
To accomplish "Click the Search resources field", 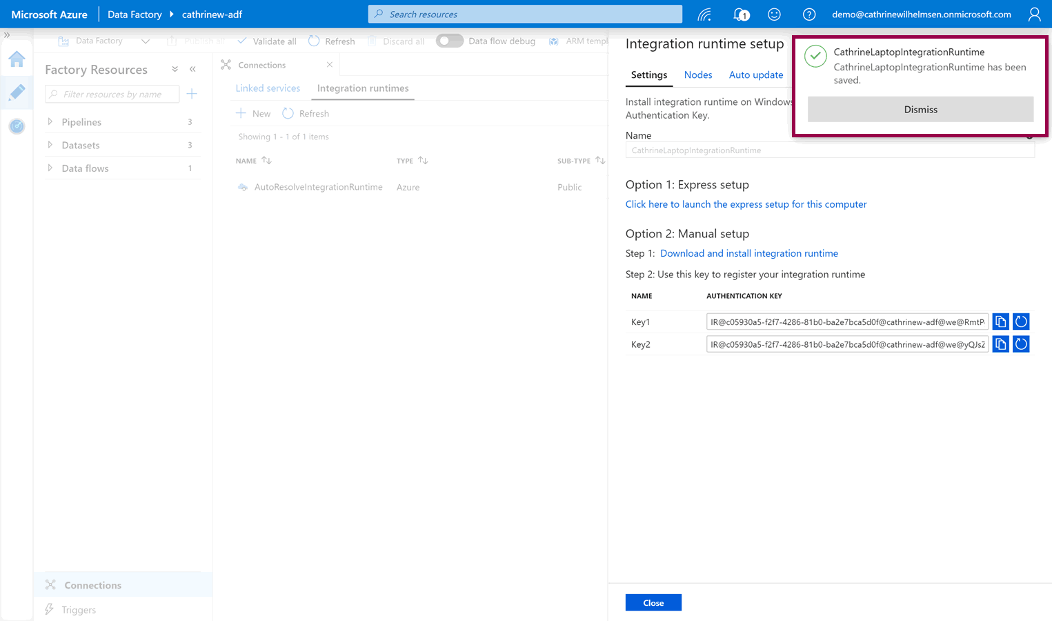I will [x=525, y=14].
